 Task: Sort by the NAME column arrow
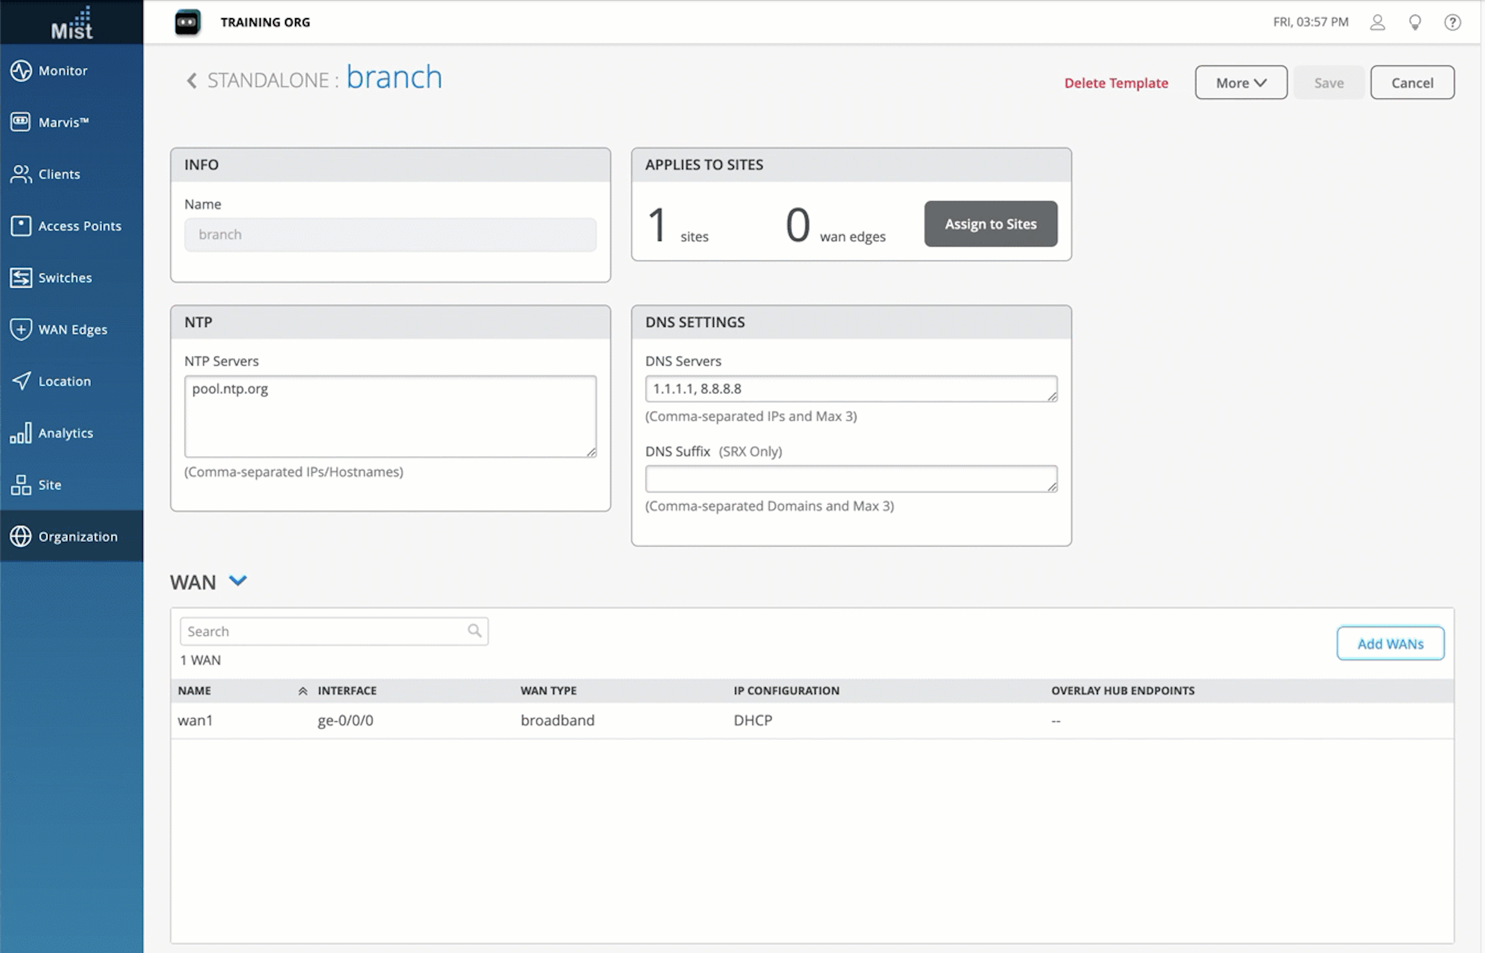pyautogui.click(x=303, y=691)
